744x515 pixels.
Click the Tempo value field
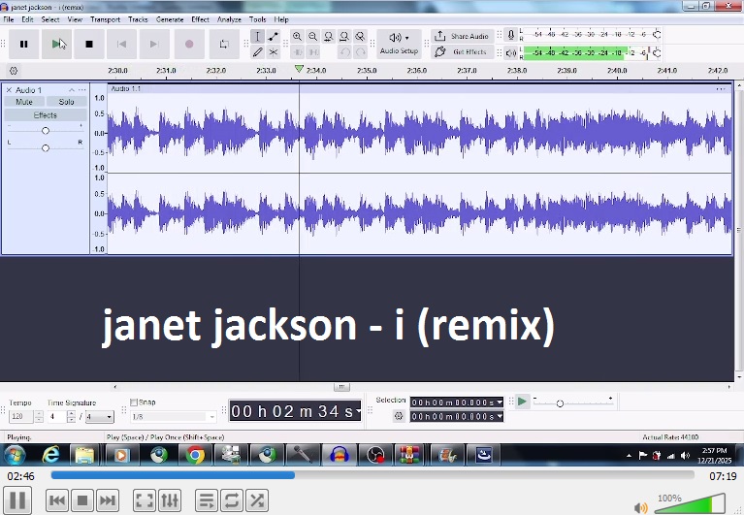(x=21, y=416)
